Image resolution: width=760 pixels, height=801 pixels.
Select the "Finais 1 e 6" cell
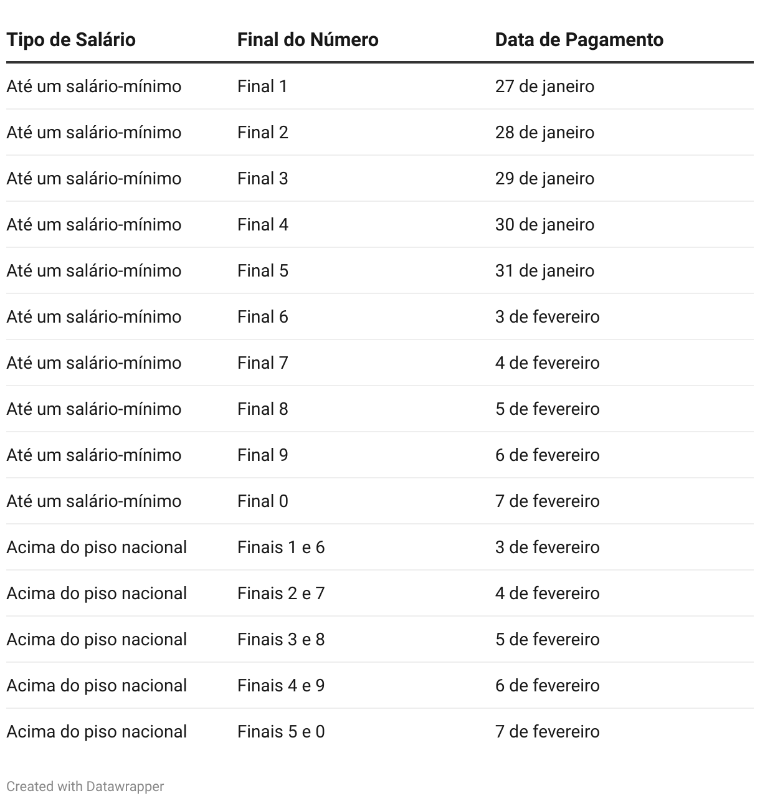[x=281, y=547]
